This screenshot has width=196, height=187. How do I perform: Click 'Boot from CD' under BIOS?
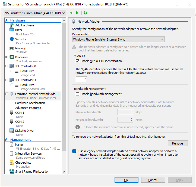25,34
